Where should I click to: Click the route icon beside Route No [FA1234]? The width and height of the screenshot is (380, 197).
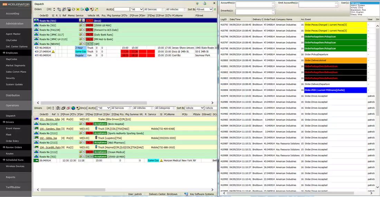(x=36, y=30)
